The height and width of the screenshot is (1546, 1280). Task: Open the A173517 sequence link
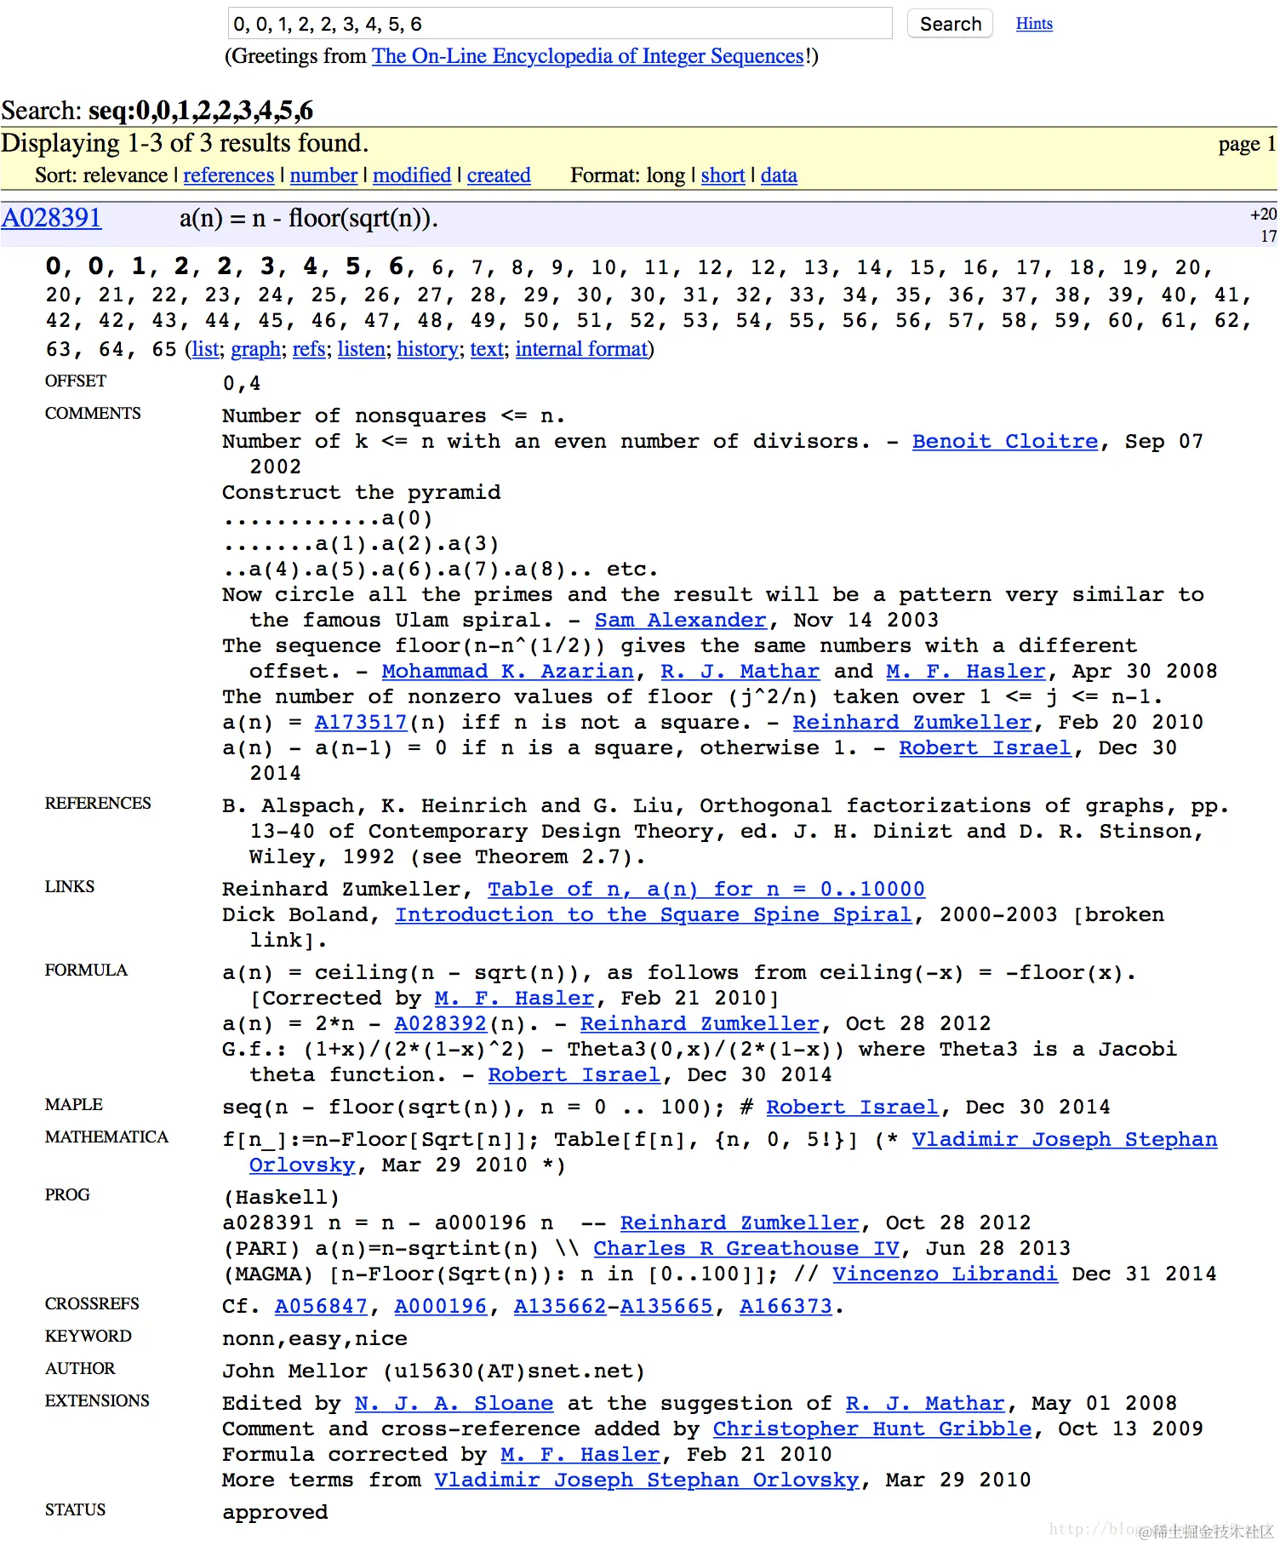point(361,723)
